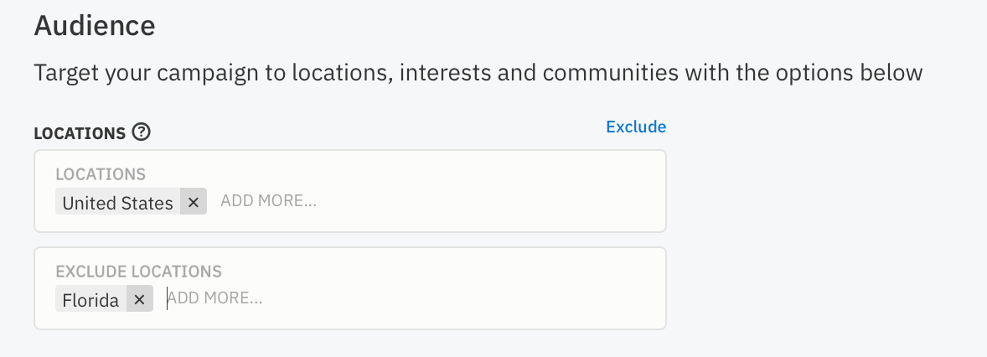Screen dimensions: 987x357
Task: Click the 'Target your campaign' description text
Action: 478,73
